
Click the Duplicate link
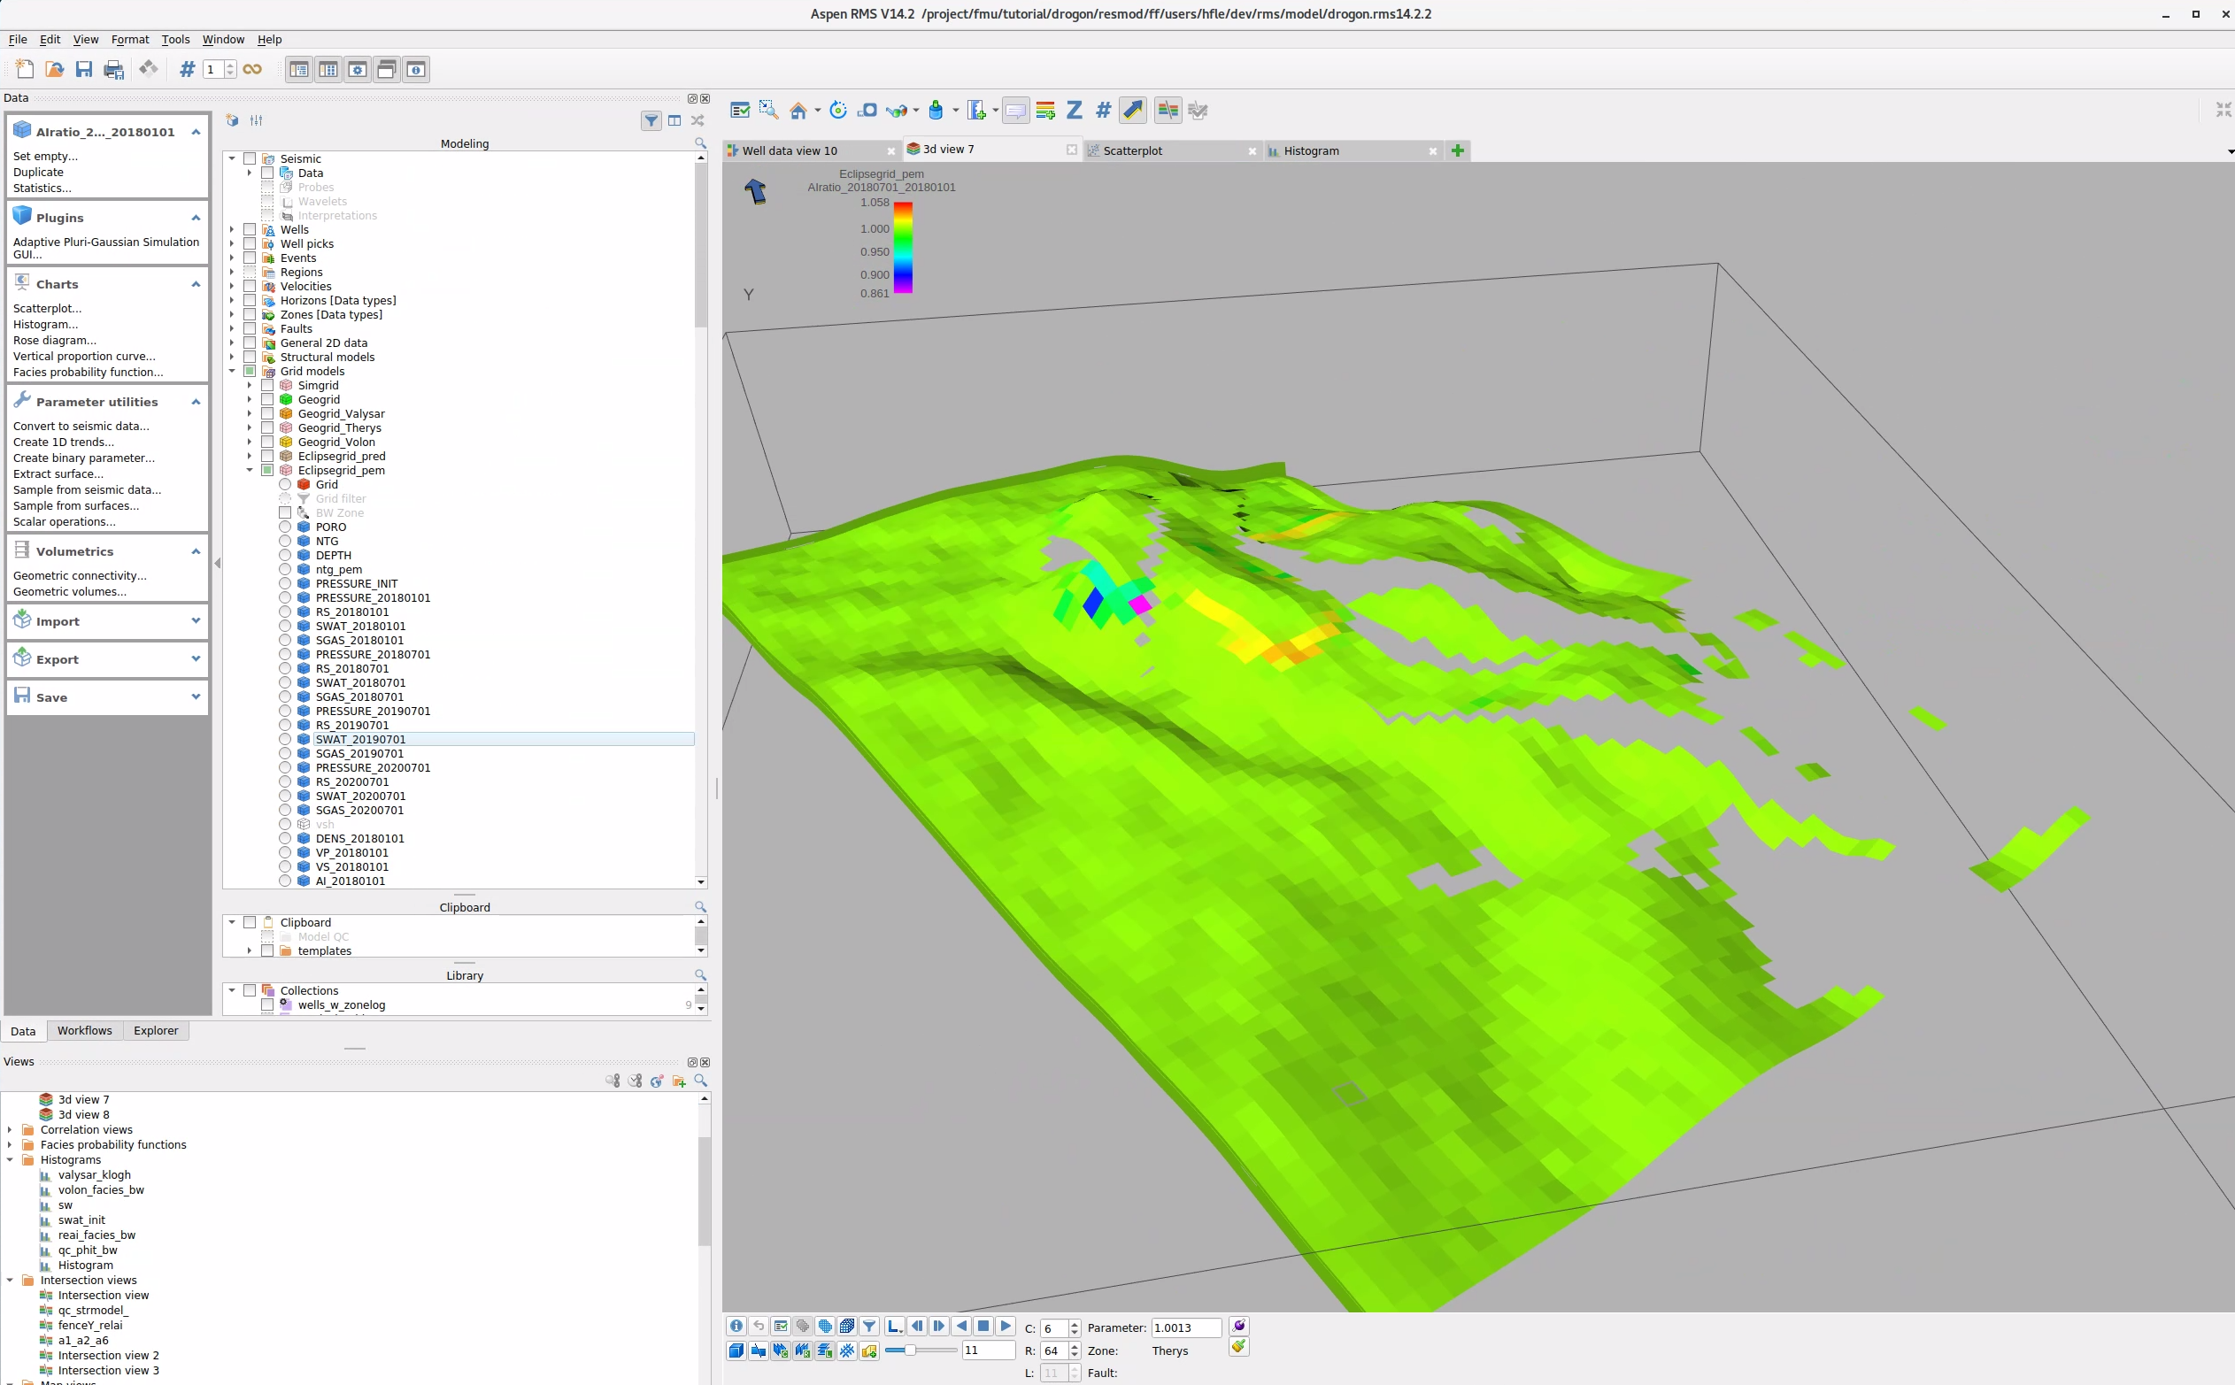[38, 173]
